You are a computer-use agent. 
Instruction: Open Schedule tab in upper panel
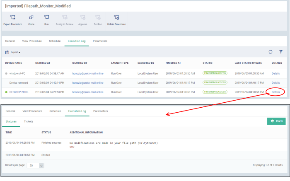(55, 41)
